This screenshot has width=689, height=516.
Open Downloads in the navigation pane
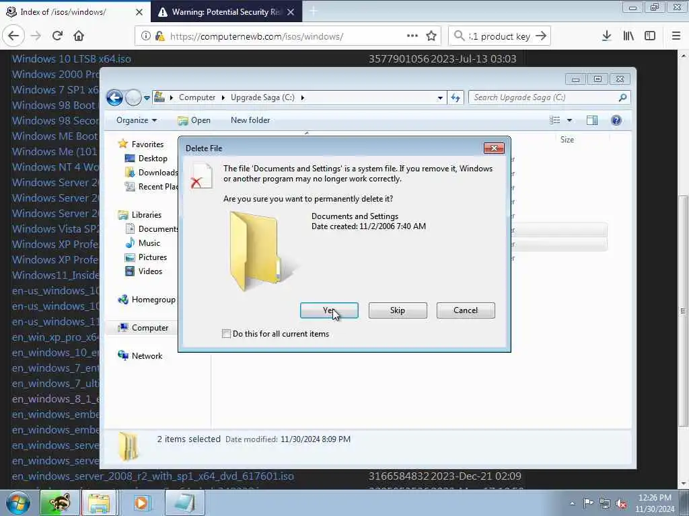tap(151, 173)
